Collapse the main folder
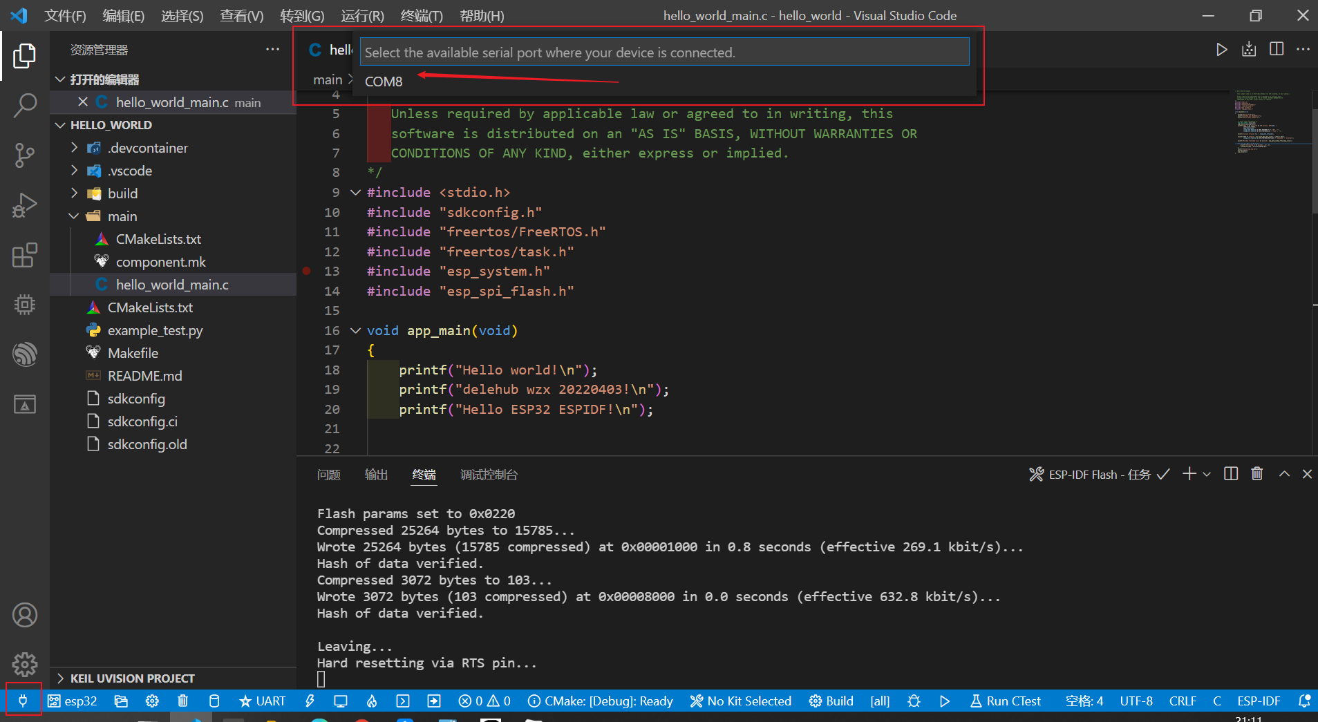 click(x=74, y=216)
